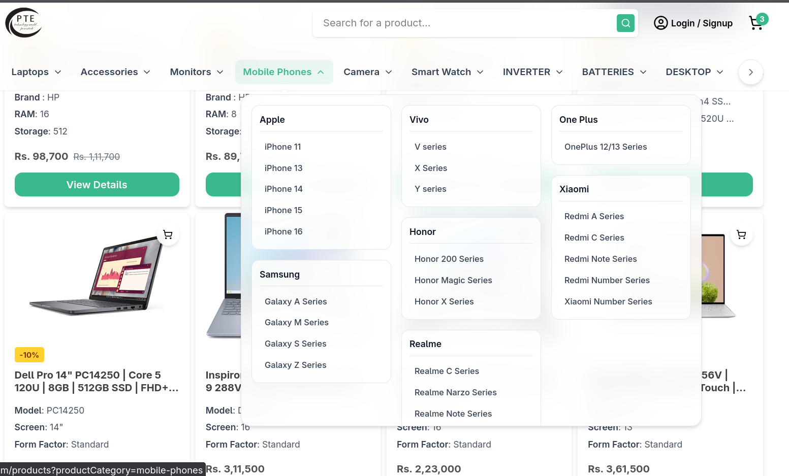Open iPhone 16 category

pyautogui.click(x=283, y=231)
